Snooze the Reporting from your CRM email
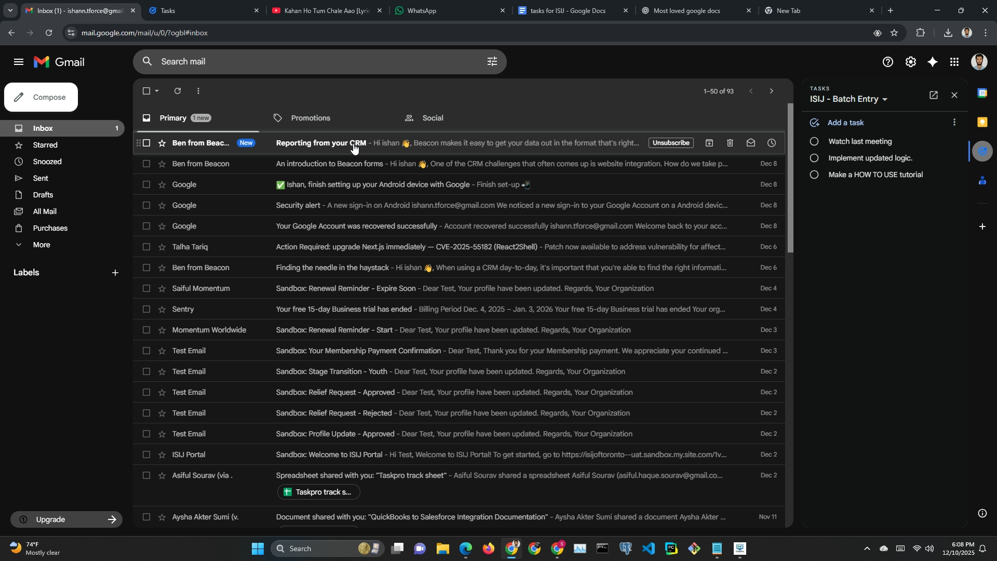Viewport: 997px width, 561px height. [772, 143]
